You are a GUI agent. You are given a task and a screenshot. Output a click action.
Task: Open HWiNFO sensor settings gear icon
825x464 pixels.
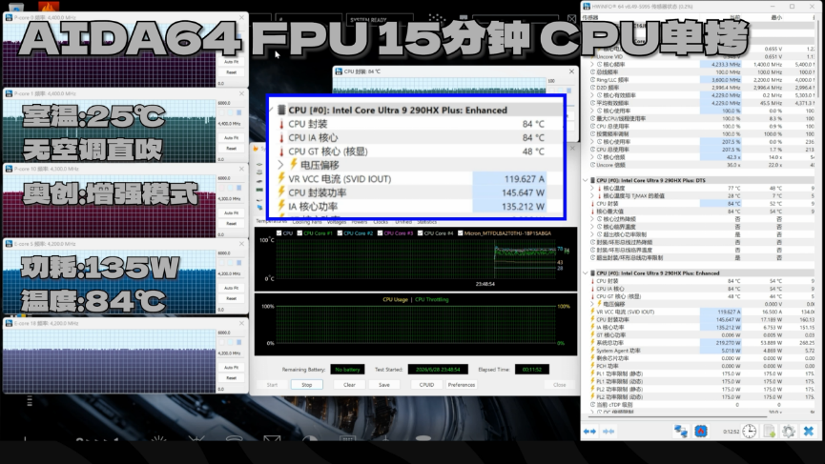point(788,432)
